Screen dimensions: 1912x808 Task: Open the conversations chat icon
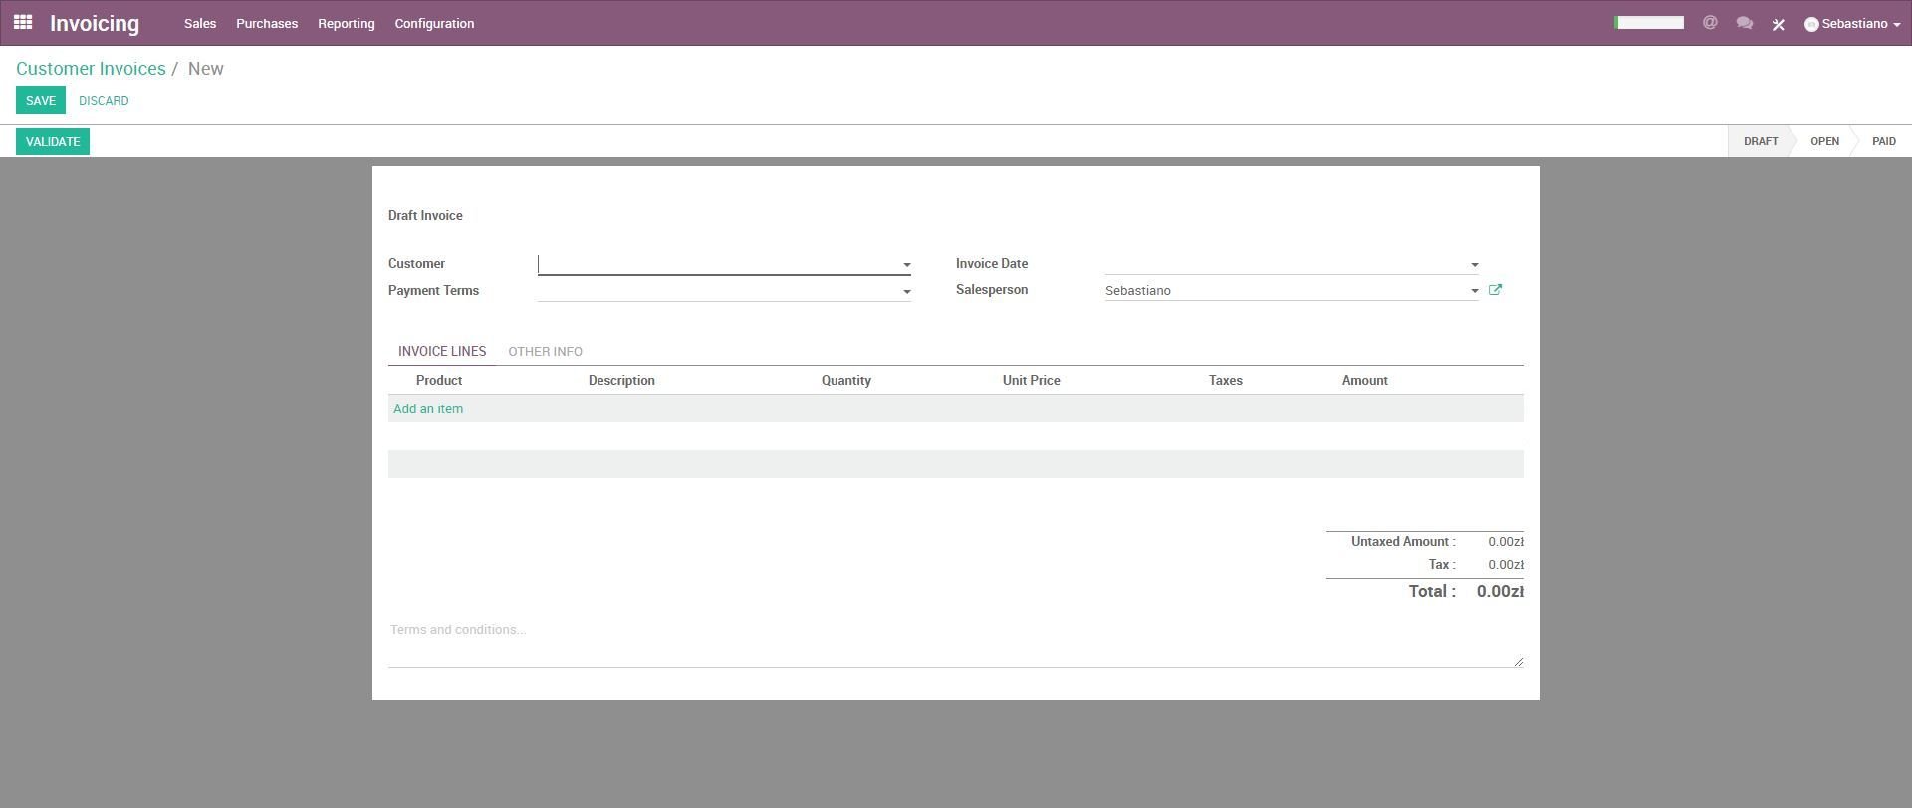[x=1745, y=23]
